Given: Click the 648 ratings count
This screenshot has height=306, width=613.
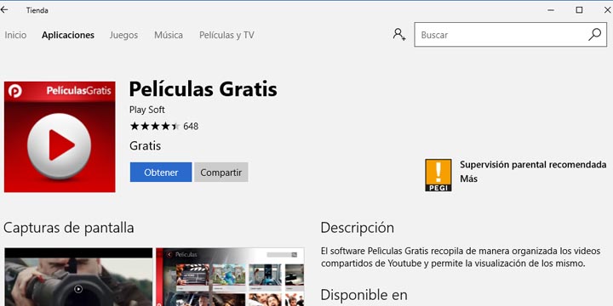Looking at the screenshot, I should coord(191,127).
